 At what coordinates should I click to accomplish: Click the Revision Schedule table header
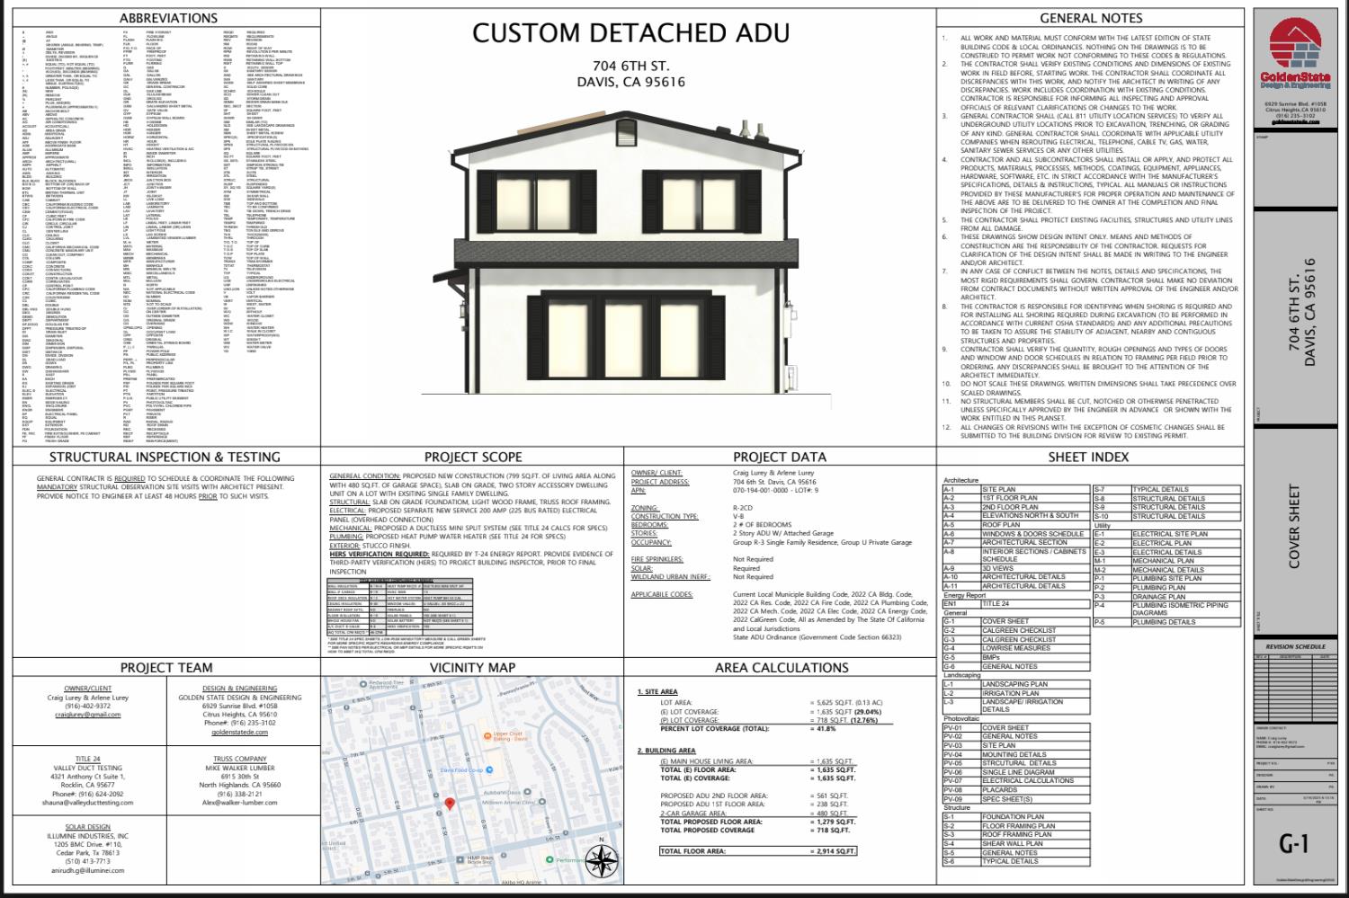coord(1294,646)
